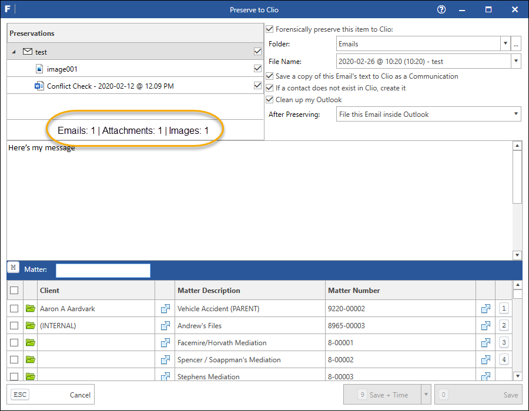This screenshot has width=529, height=411.
Task: Uncheck the test email preservation checkbox
Action: tap(257, 51)
